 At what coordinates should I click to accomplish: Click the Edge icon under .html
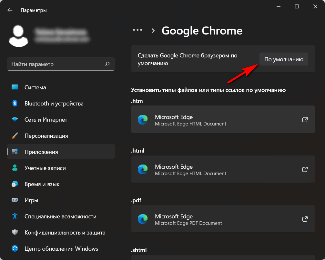tap(143, 169)
